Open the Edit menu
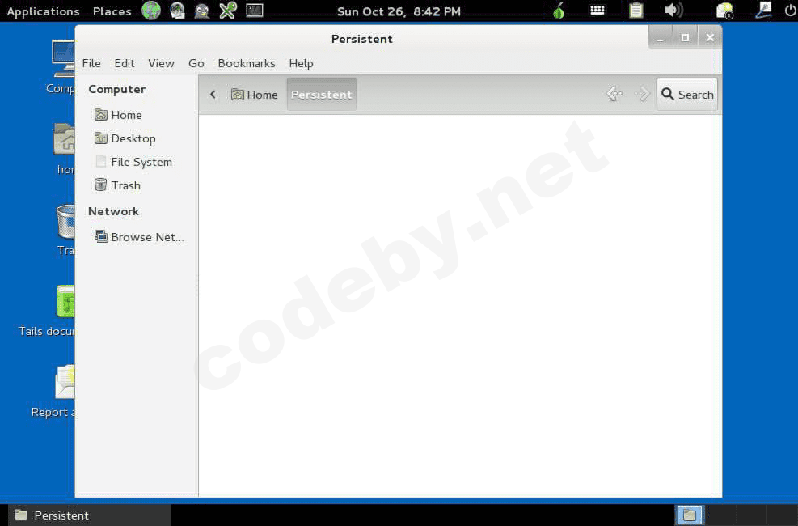798x526 pixels. tap(125, 63)
